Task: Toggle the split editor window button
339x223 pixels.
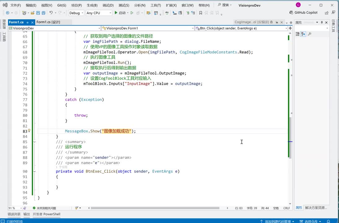Action: [x=290, y=28]
